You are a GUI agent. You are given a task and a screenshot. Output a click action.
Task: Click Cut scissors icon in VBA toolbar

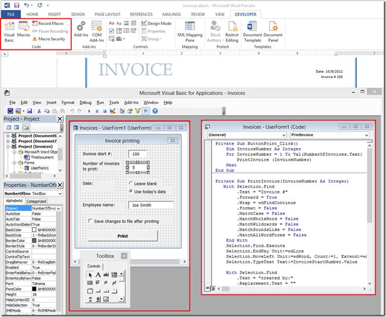39,111
